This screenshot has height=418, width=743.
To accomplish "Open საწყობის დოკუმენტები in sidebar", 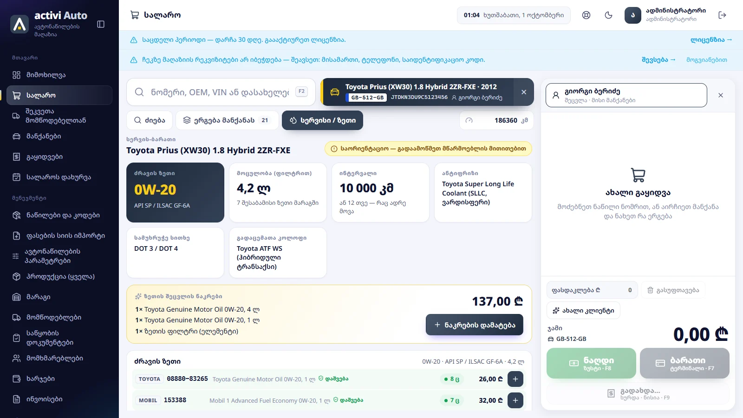I will pos(59,338).
